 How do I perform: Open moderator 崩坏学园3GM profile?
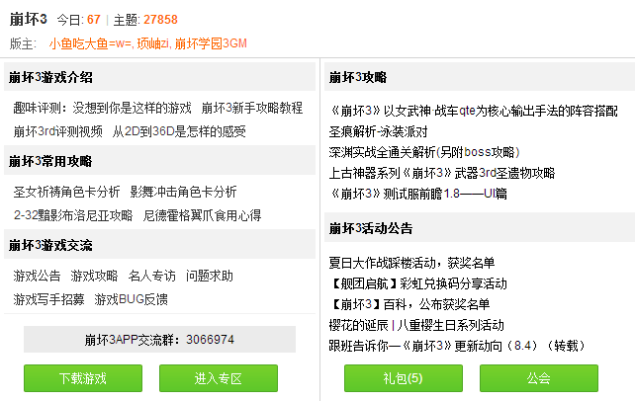(x=211, y=44)
